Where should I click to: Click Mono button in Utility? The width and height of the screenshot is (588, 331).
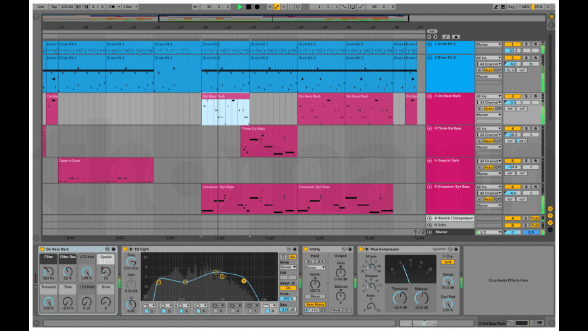pyautogui.click(x=315, y=296)
